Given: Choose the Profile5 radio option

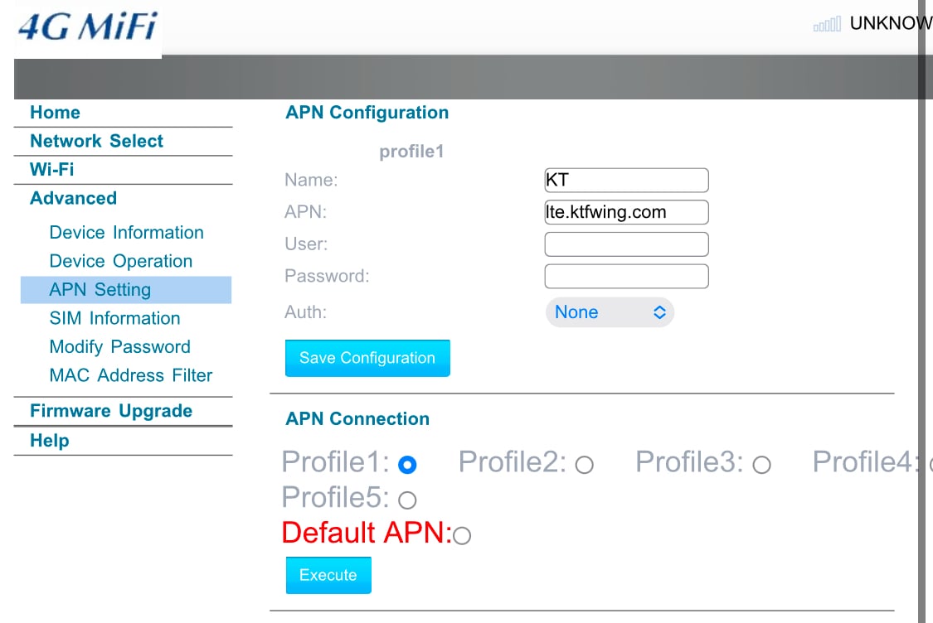Looking at the screenshot, I should click(407, 500).
